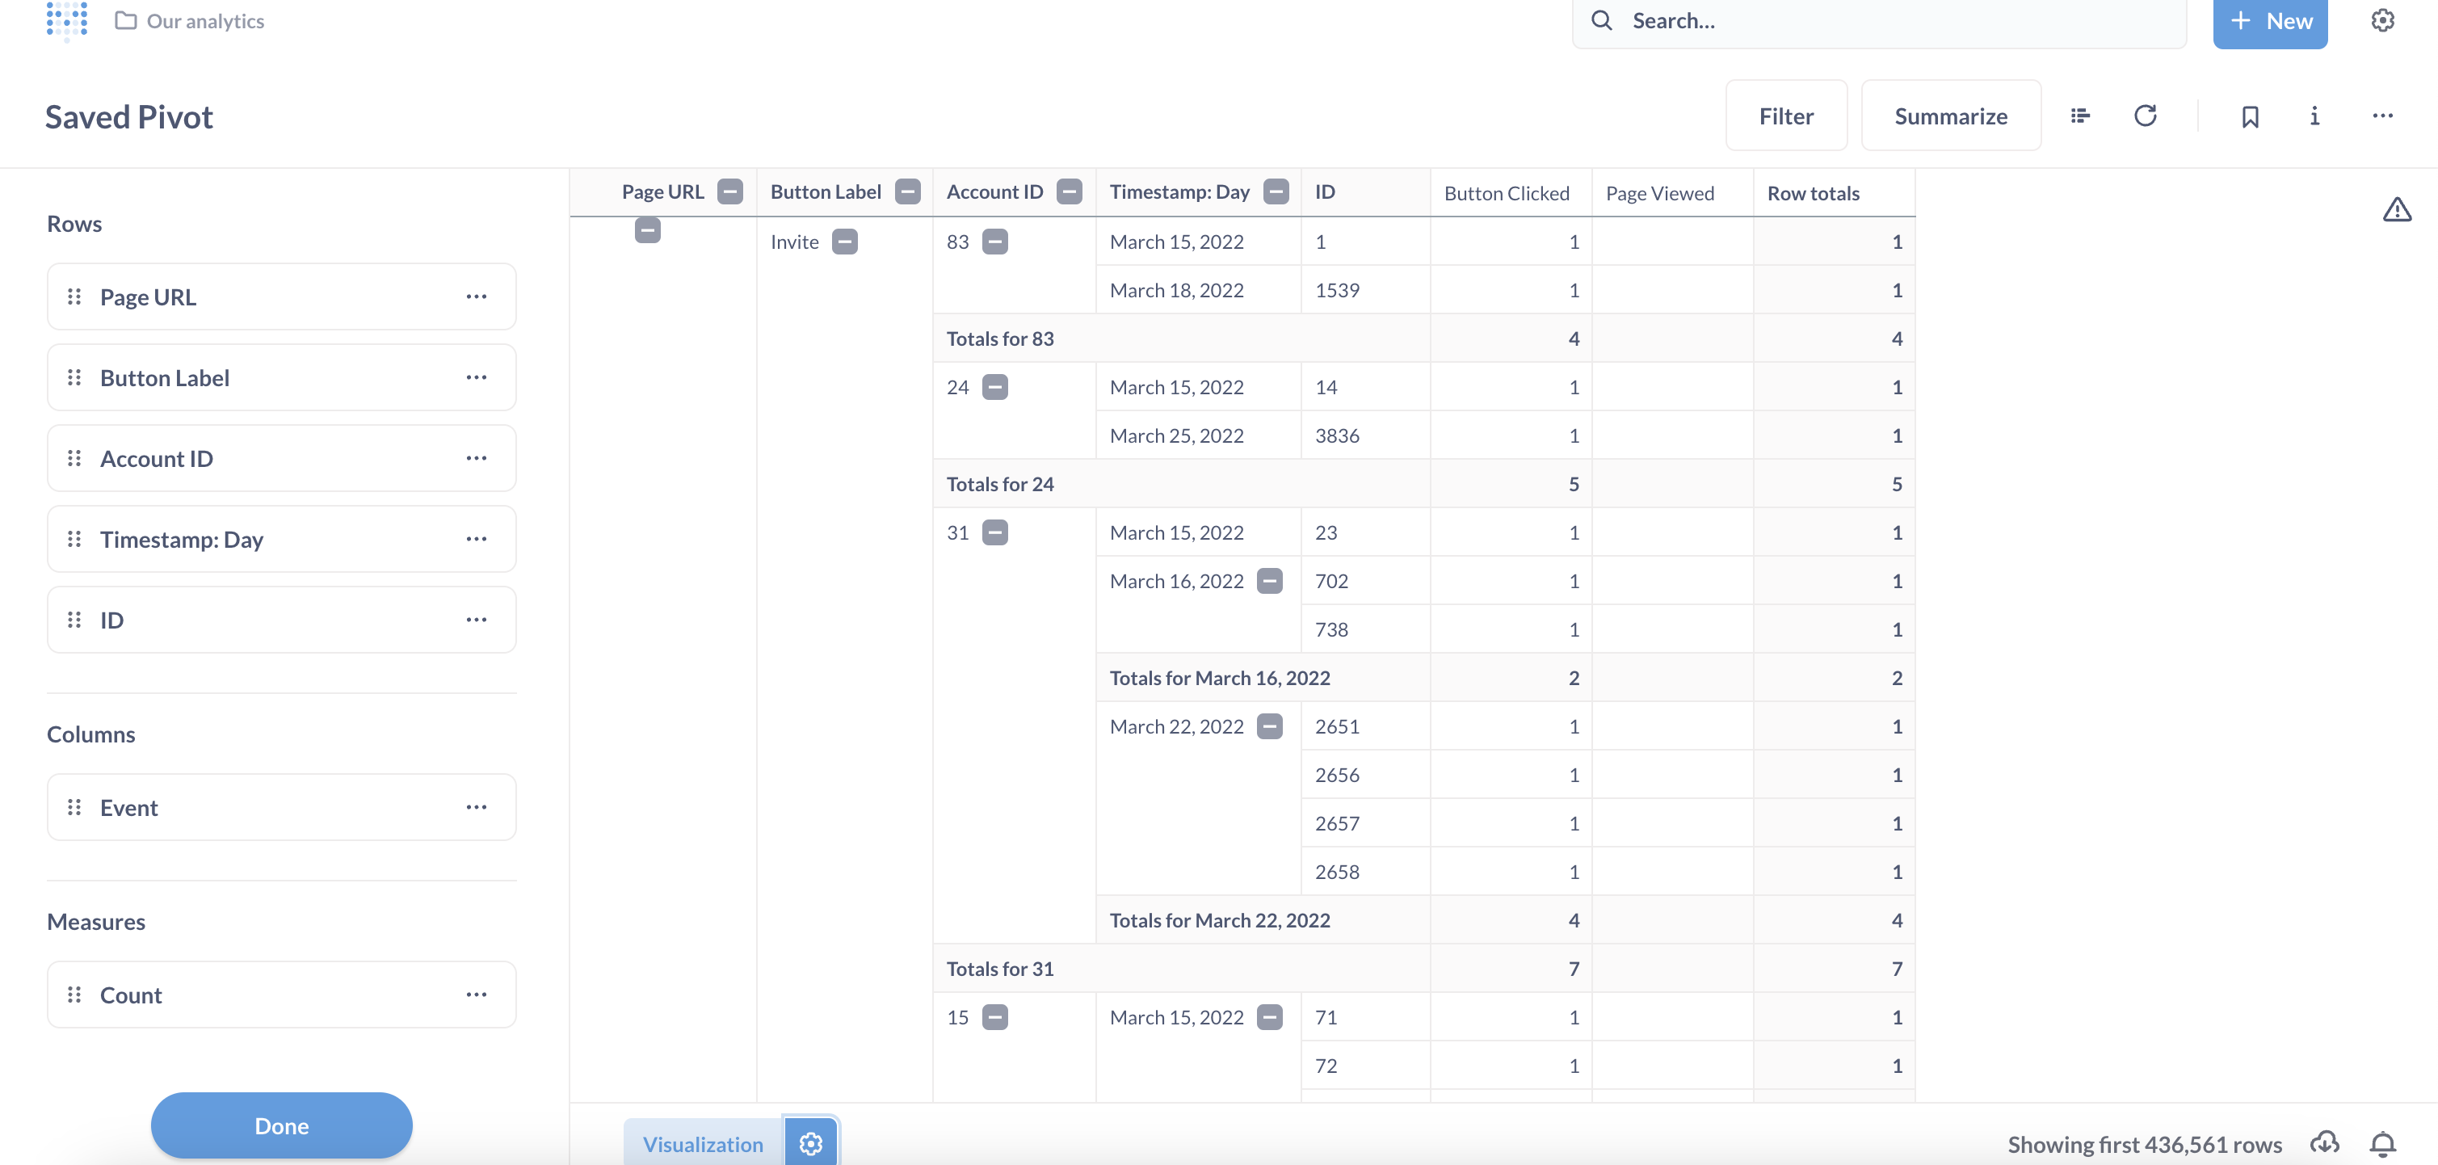Viewport: 2438px width, 1165px height.
Task: Collapse the March 16, 2022 group
Action: (1271, 580)
